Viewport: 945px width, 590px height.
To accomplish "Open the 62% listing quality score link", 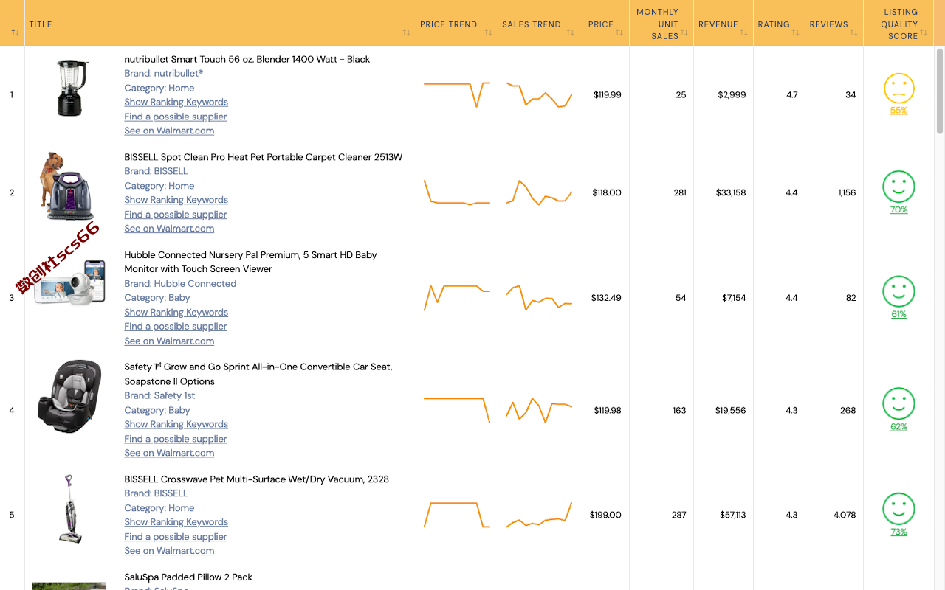I will tap(898, 427).
